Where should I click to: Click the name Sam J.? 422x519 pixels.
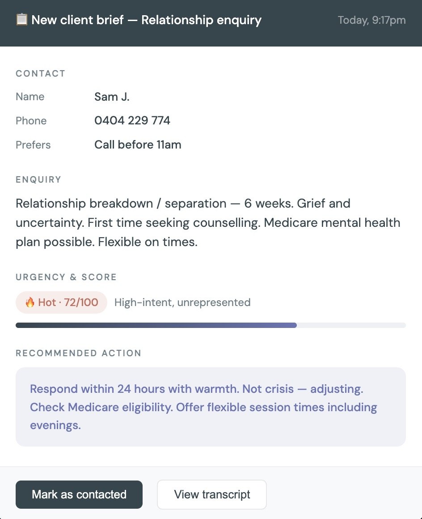coord(112,97)
